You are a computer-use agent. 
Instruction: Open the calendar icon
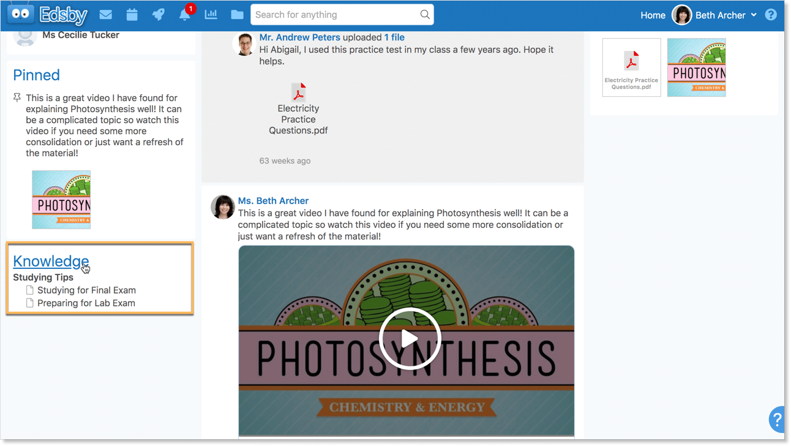[x=132, y=15]
